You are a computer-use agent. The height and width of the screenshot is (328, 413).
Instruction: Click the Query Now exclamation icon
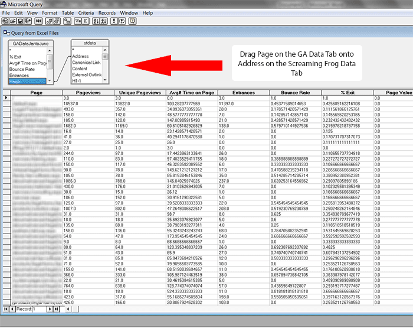point(114,21)
